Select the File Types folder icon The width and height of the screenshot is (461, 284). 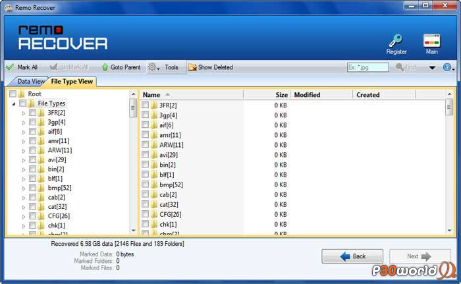(32, 103)
